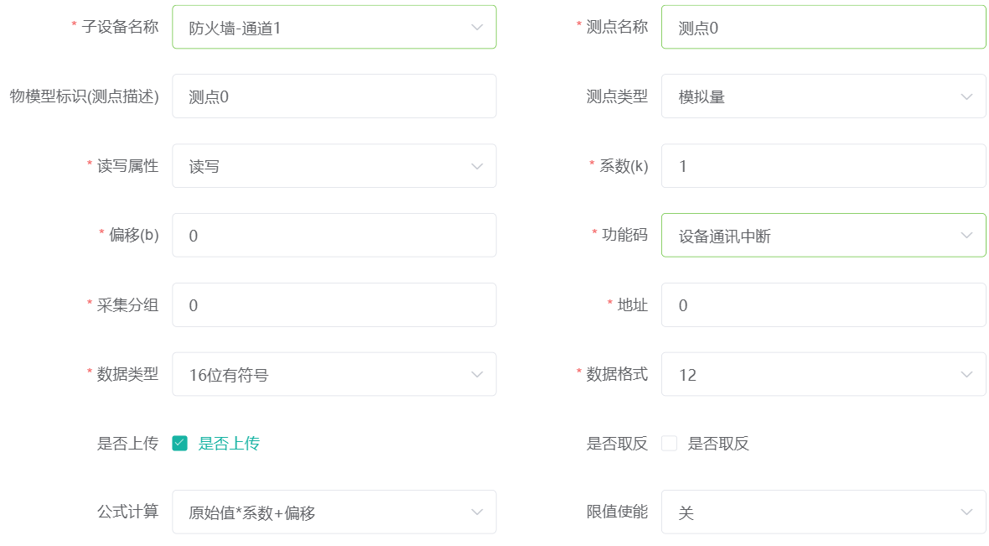Focus the 采集分组 input field

click(334, 305)
